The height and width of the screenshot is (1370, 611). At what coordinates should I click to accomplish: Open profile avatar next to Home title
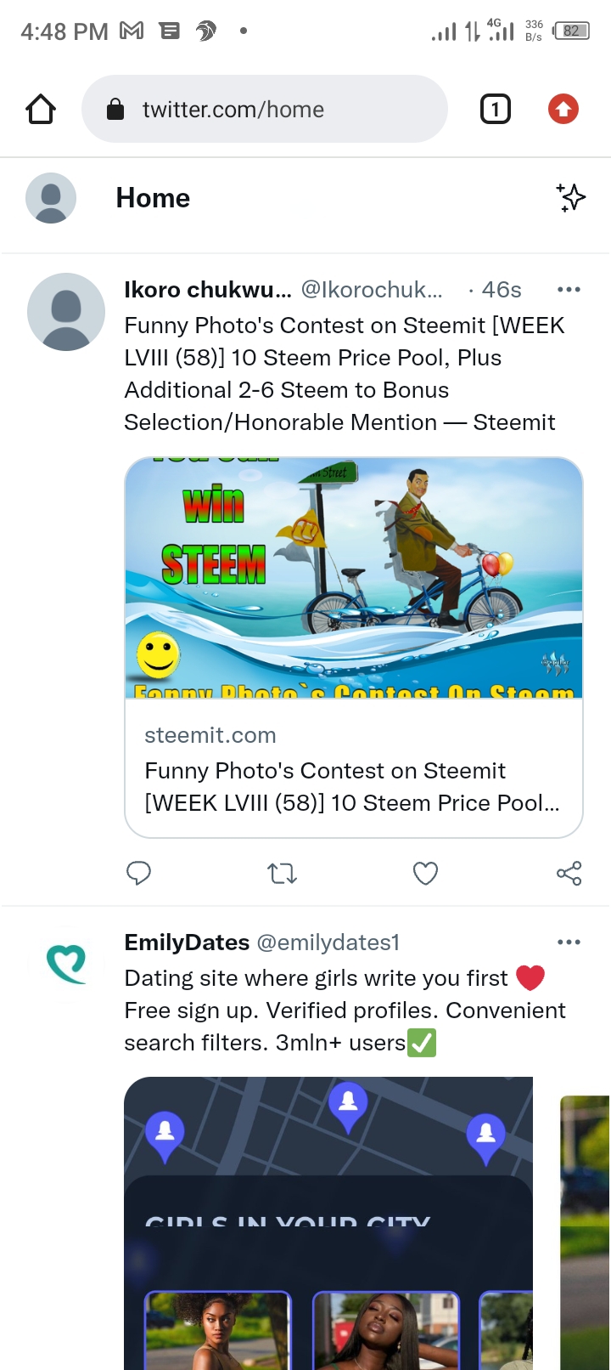click(51, 198)
